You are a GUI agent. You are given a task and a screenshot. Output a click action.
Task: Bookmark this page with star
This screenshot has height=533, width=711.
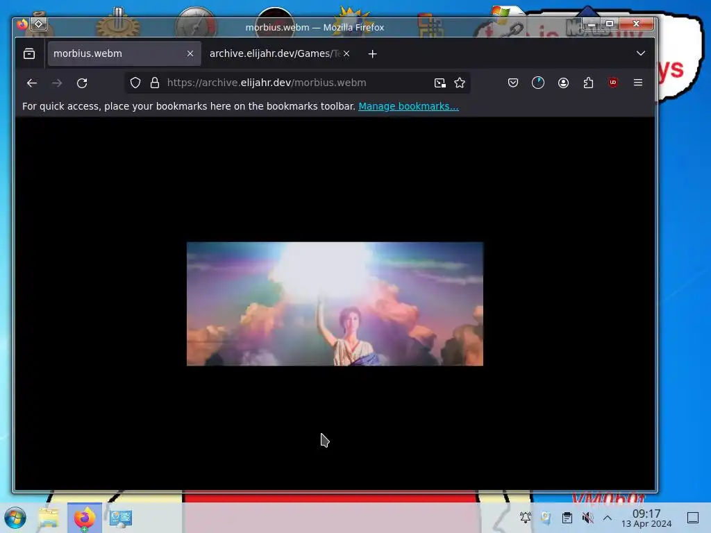point(460,83)
